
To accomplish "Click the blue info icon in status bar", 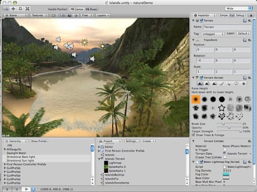I will pos(33,189).
